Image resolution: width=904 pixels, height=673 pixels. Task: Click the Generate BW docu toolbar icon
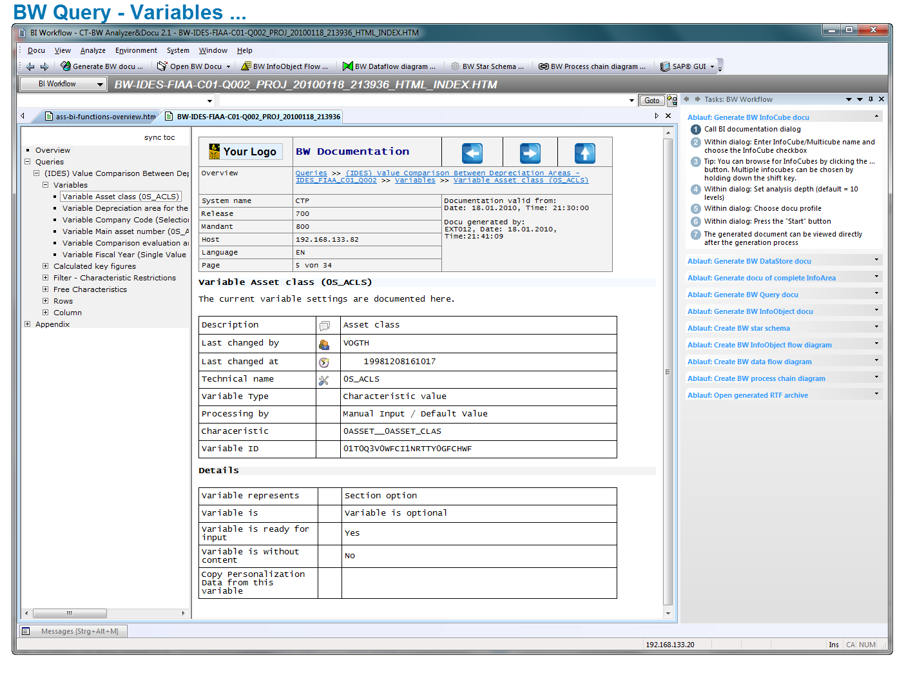(66, 66)
